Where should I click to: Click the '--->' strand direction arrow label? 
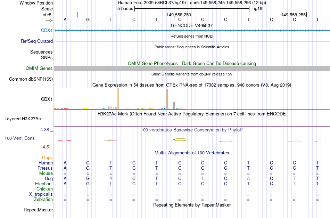[49, 20]
